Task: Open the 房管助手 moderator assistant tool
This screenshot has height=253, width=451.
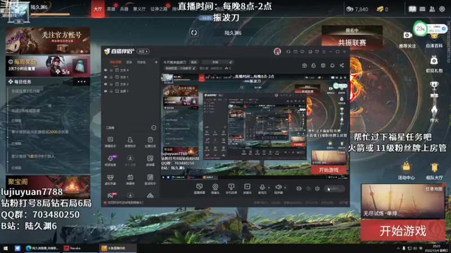Action: 130,142
